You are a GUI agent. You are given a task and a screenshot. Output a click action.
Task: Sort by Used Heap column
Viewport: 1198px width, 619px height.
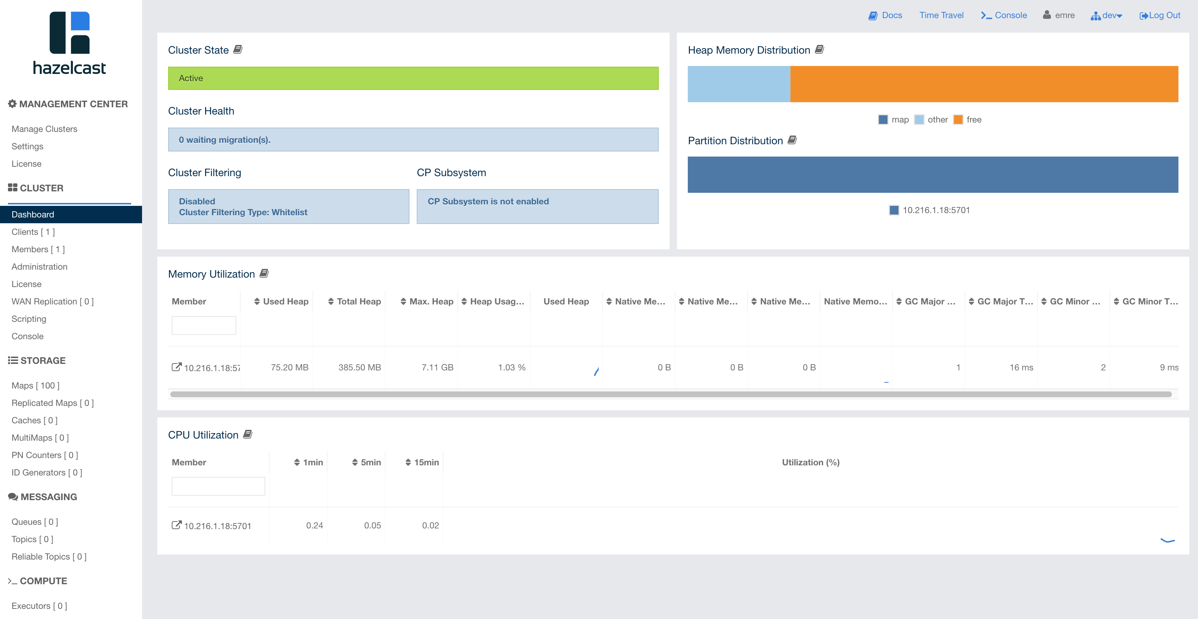click(x=281, y=302)
